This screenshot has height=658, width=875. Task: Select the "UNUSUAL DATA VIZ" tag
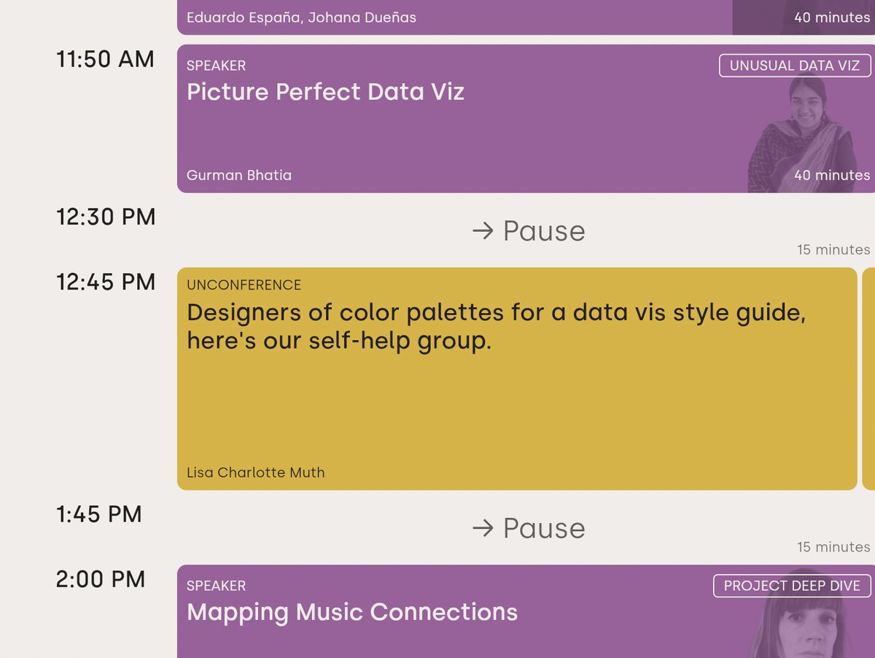[795, 66]
